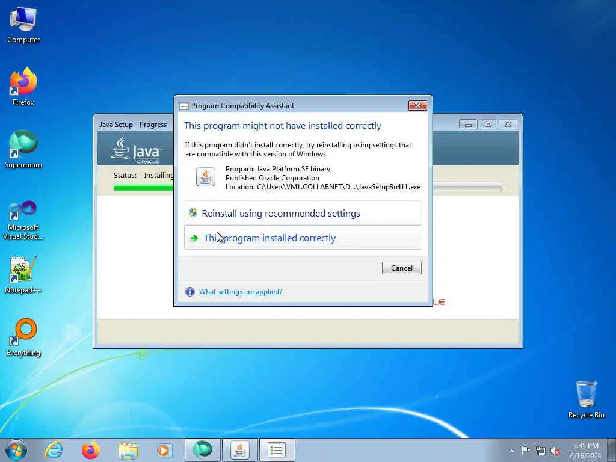Click the Java installation progress bar
616x462 pixels.
point(307,186)
